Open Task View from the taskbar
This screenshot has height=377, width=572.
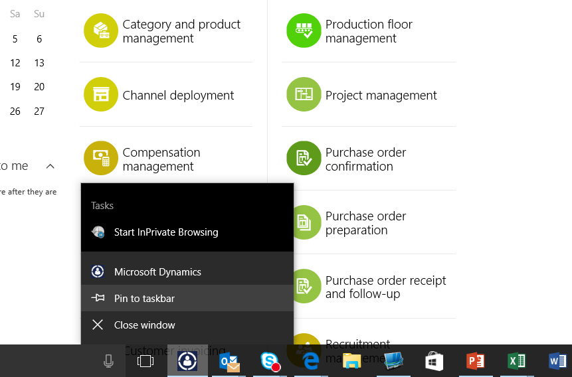[x=145, y=361]
